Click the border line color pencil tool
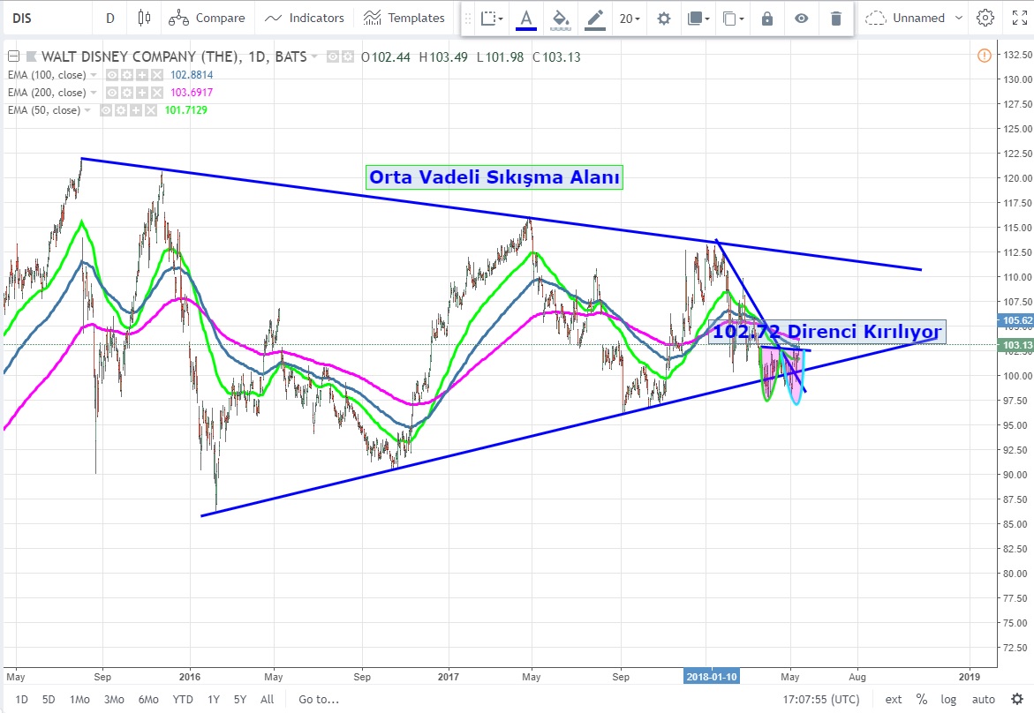 point(595,18)
